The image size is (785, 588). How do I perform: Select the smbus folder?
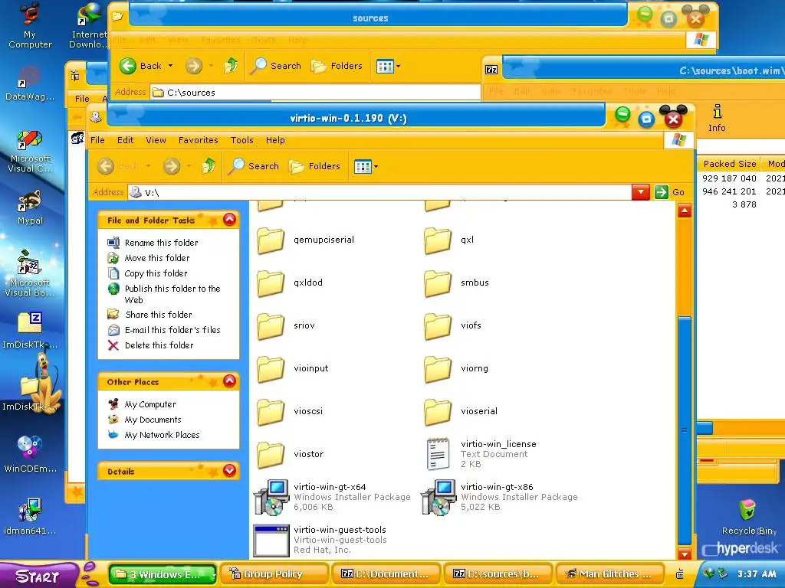pyautogui.click(x=456, y=283)
